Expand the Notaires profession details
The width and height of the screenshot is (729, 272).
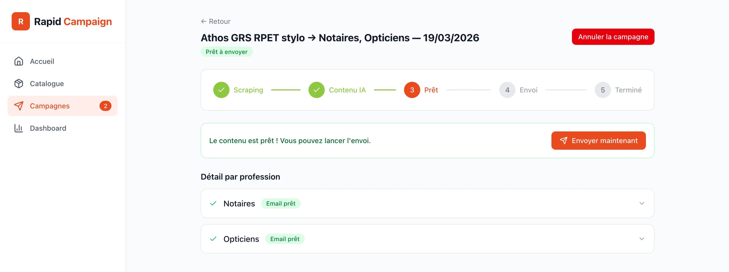pos(642,203)
